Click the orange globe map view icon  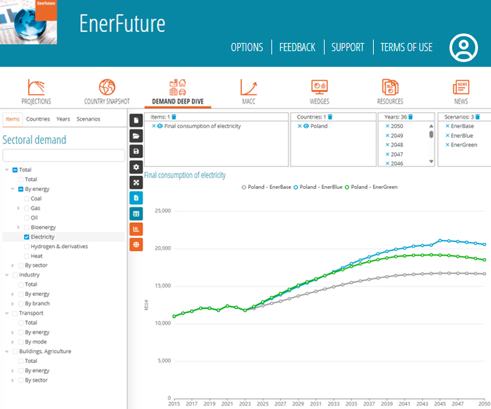point(136,245)
